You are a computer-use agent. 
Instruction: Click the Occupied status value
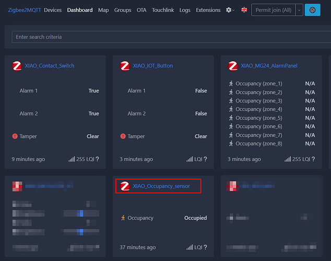tap(195, 218)
